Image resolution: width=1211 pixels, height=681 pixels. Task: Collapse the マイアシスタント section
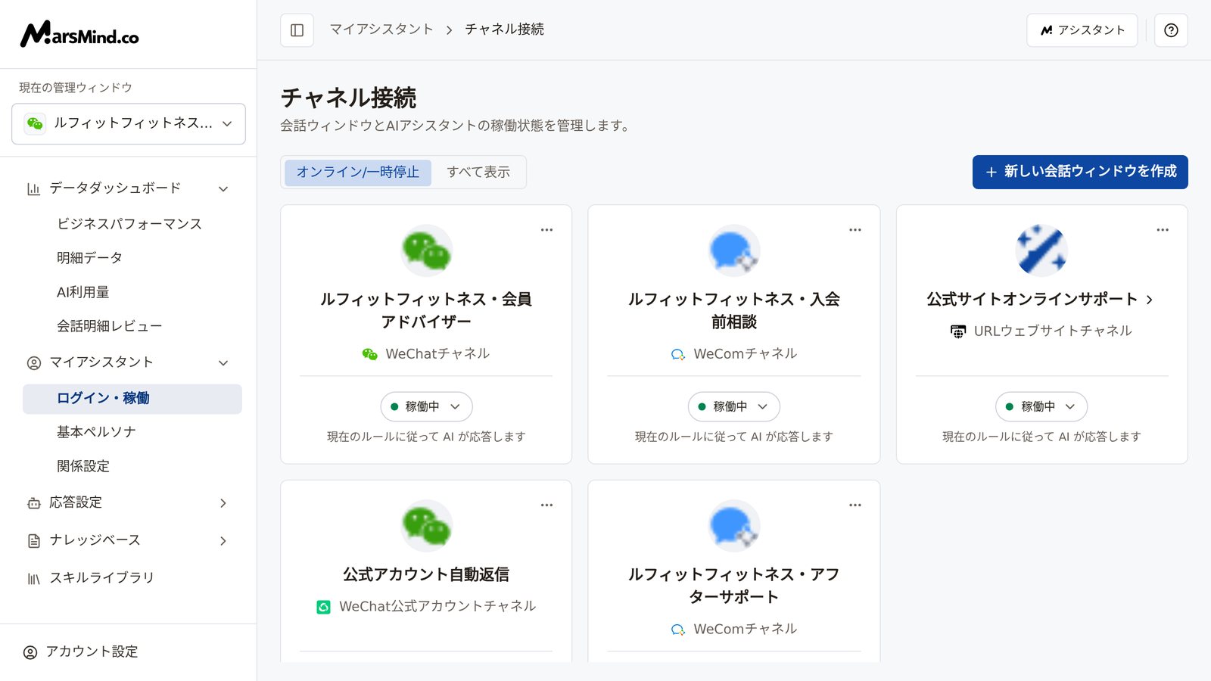coord(223,362)
